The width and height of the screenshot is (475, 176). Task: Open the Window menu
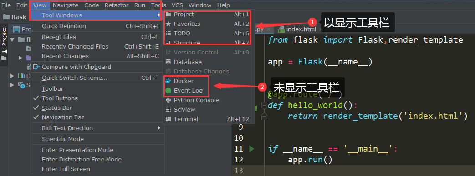pyautogui.click(x=200, y=5)
